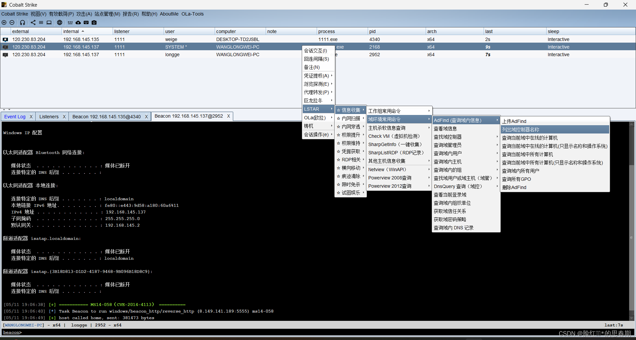The image size is (636, 340).
Task: Click the beacon icon for SYSTEM * row
Action: [x=5, y=47]
